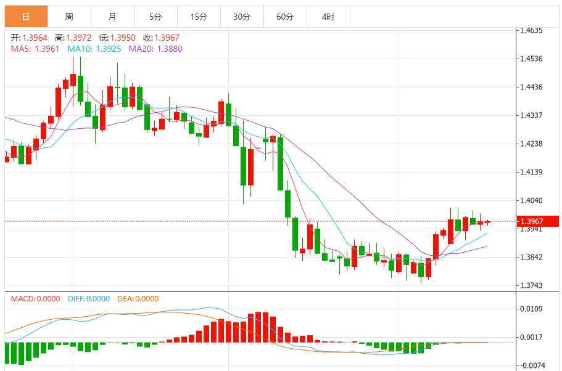Click the 高:1.3972 high price value
Screen dimensions: 562x371
coord(73,38)
